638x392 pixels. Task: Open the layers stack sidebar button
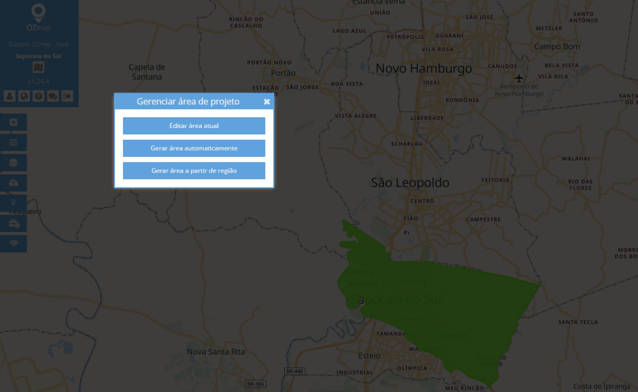click(x=14, y=162)
